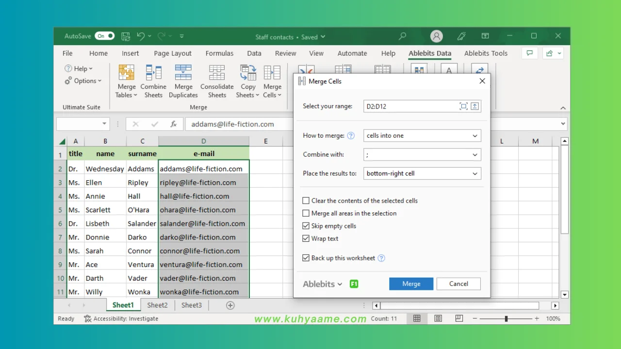Click the zoom in plus button
The image size is (621, 349).
(537, 318)
